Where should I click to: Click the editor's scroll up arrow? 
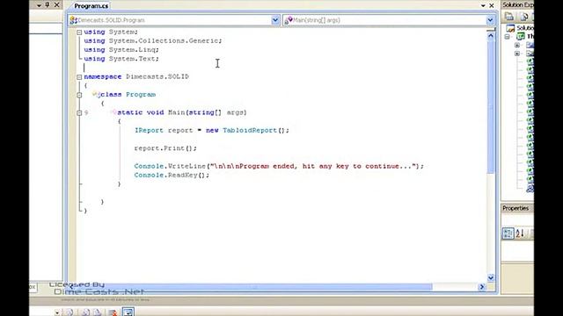click(491, 35)
